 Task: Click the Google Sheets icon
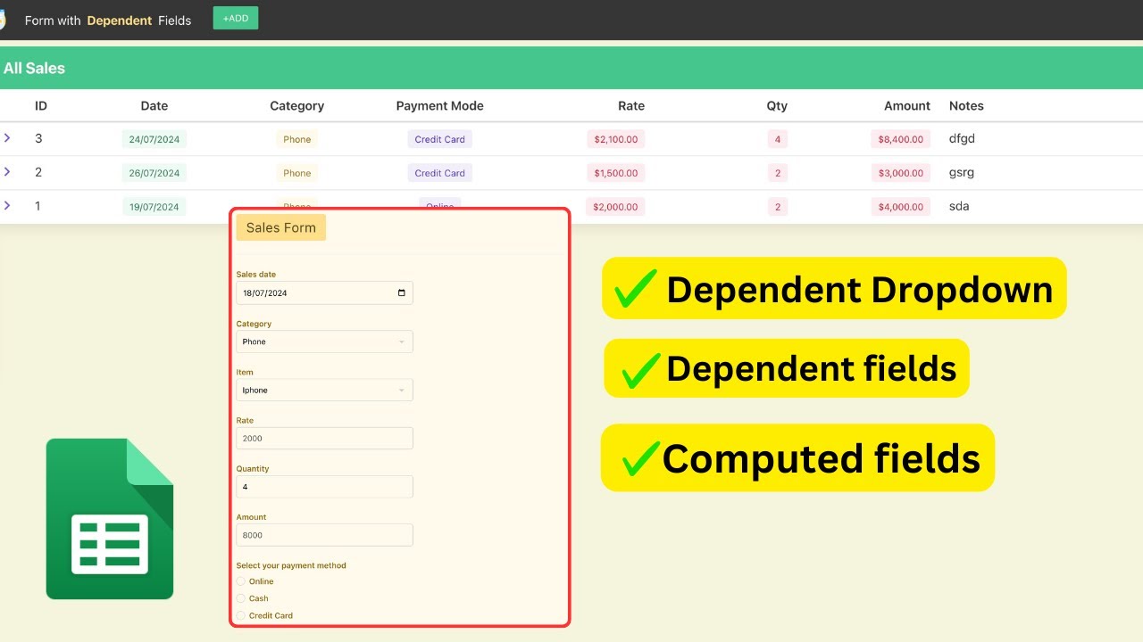pos(110,519)
